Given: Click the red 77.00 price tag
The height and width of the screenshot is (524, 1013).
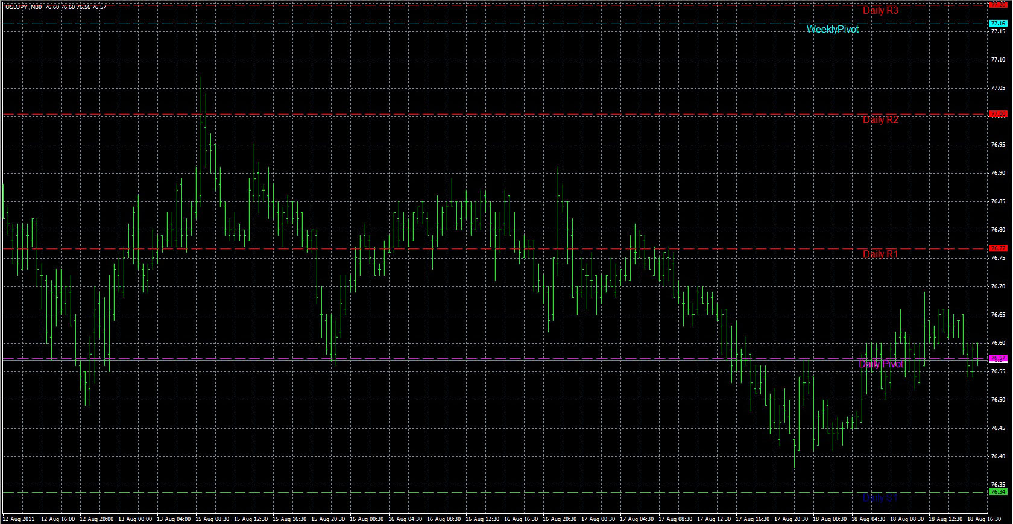Looking at the screenshot, I should pos(998,113).
